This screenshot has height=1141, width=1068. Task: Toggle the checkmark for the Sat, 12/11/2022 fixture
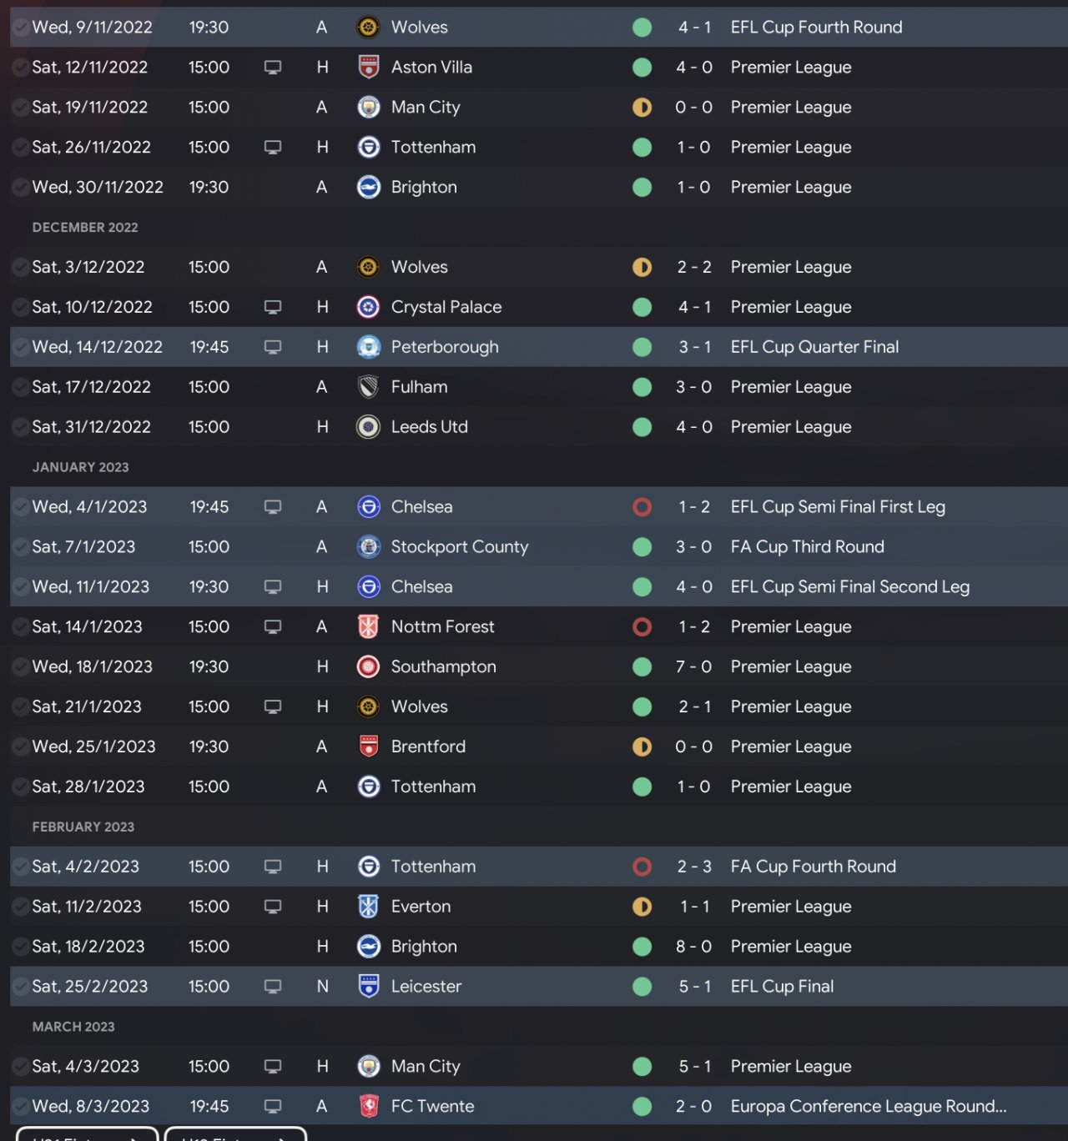pos(20,68)
